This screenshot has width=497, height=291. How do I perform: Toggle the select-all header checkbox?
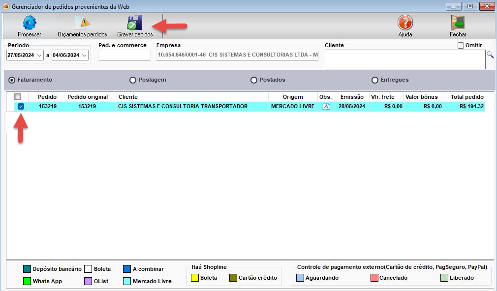[x=17, y=97]
